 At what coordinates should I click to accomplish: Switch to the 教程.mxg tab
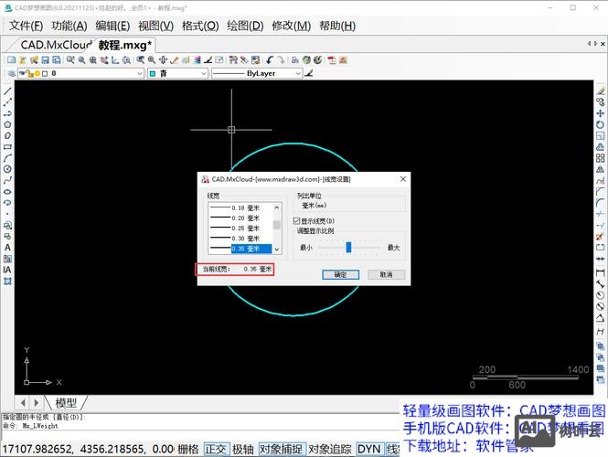coord(124,45)
